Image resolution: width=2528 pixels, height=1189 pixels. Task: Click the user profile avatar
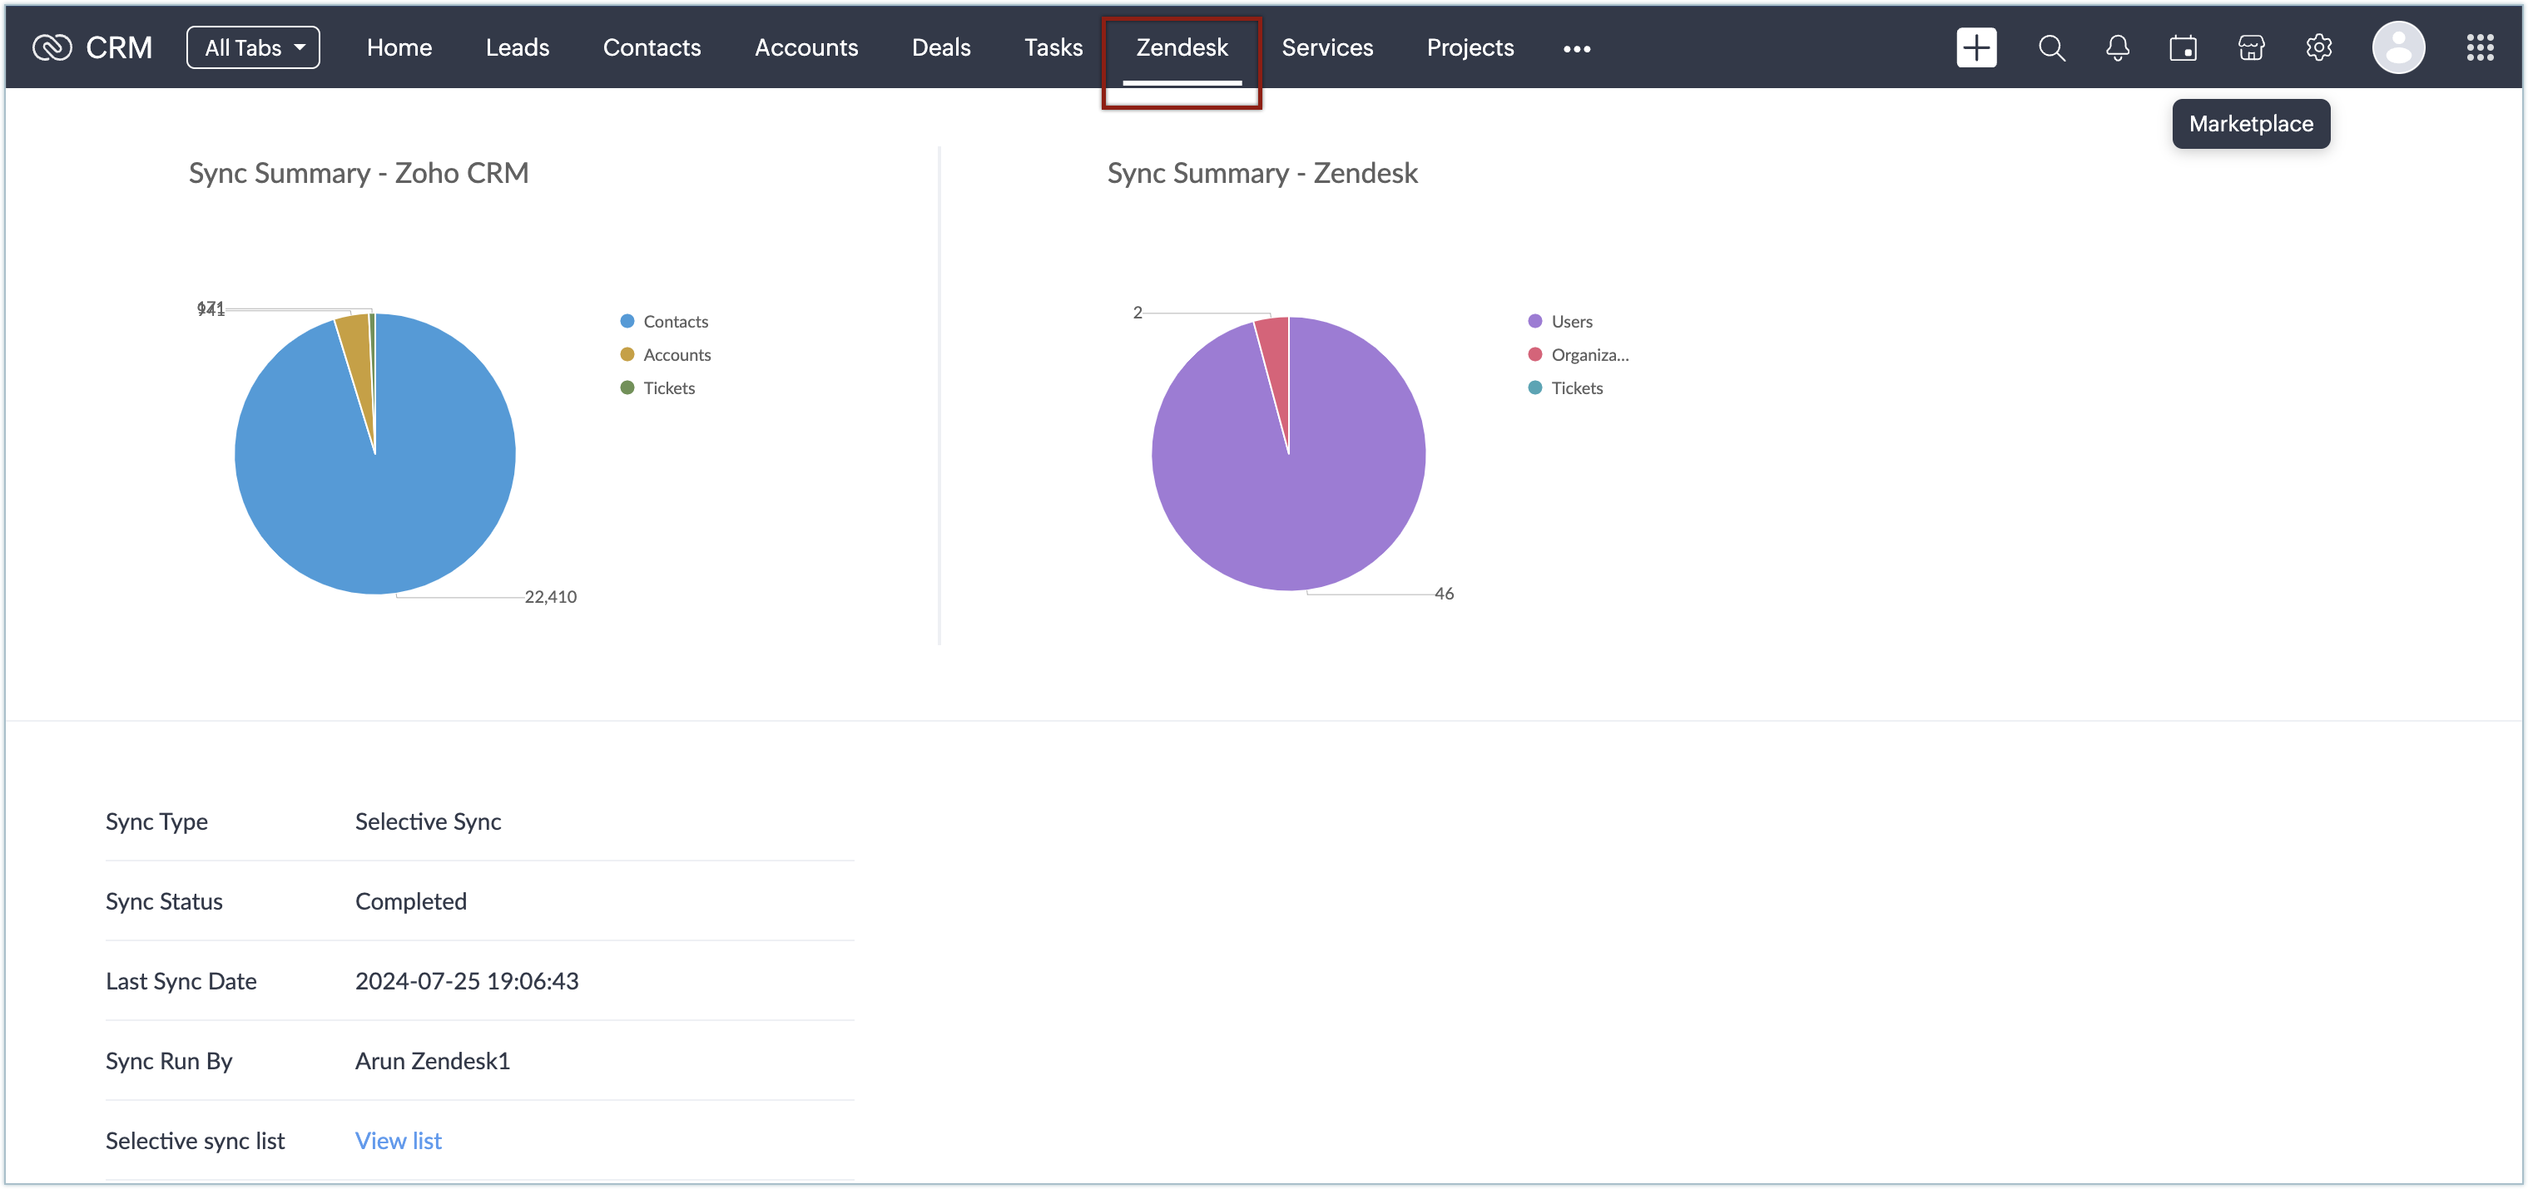[2397, 47]
